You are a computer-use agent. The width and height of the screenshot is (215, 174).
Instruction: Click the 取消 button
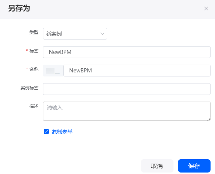[157, 166]
